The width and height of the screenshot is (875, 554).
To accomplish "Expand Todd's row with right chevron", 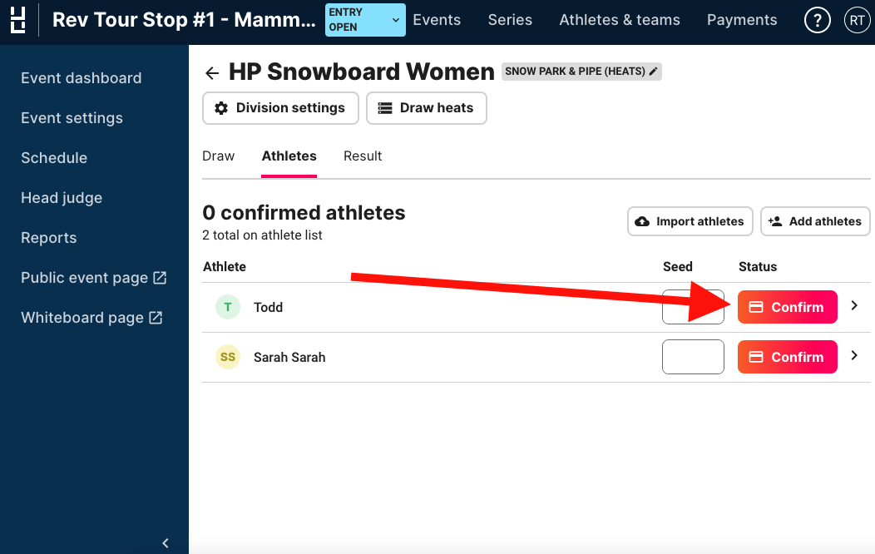I will click(x=854, y=306).
